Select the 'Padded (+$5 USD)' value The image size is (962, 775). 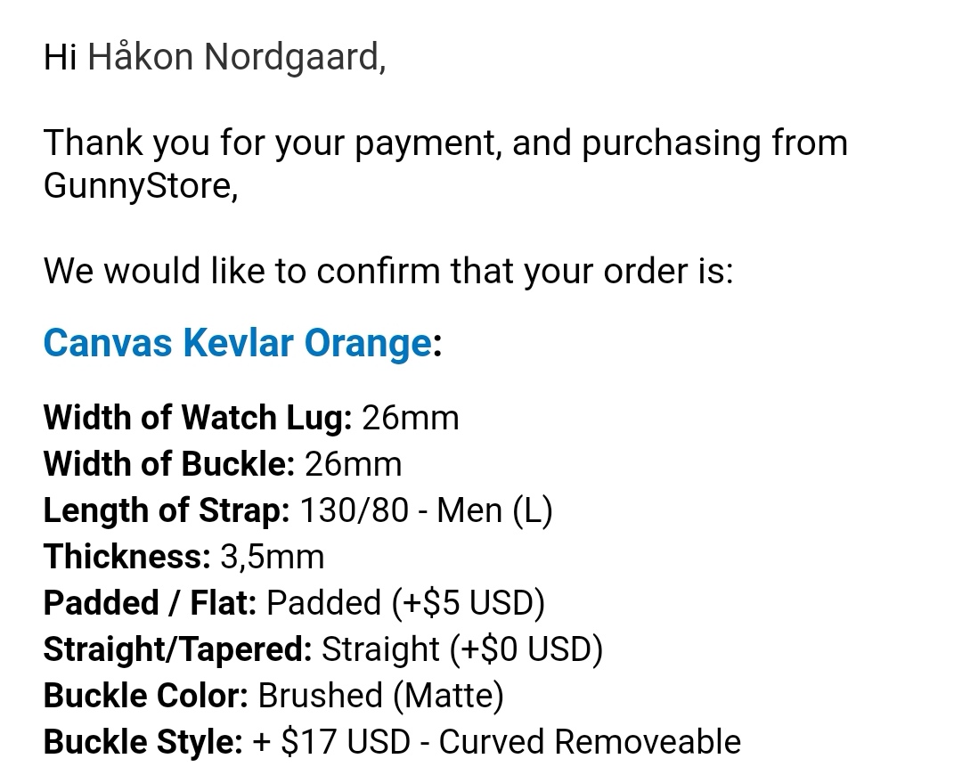click(405, 602)
